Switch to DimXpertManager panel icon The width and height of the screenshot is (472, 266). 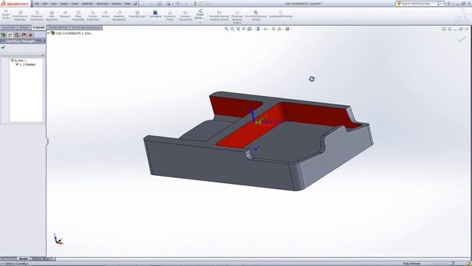24,35
